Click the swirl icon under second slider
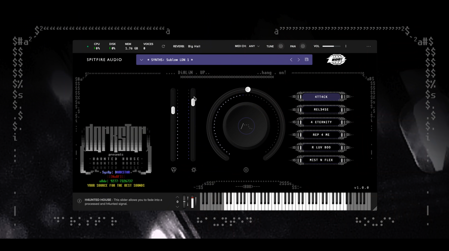Screen dimensions: 449x251 (x=194, y=170)
